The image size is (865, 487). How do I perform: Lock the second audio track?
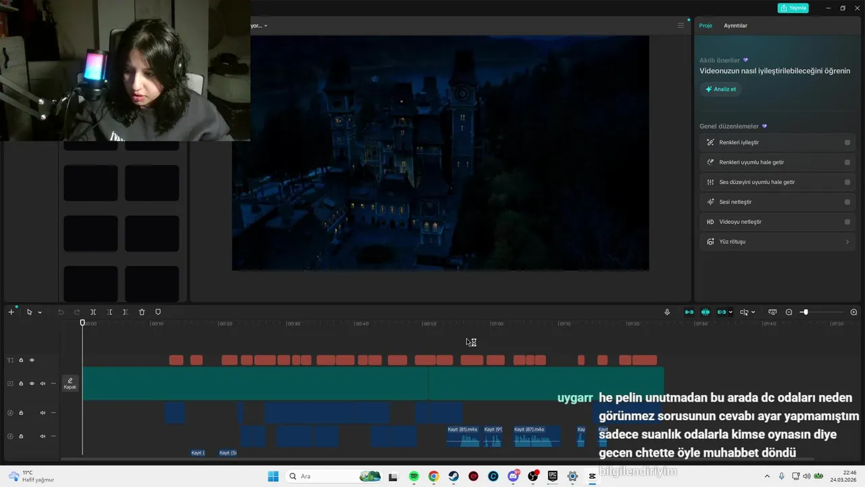click(21, 436)
